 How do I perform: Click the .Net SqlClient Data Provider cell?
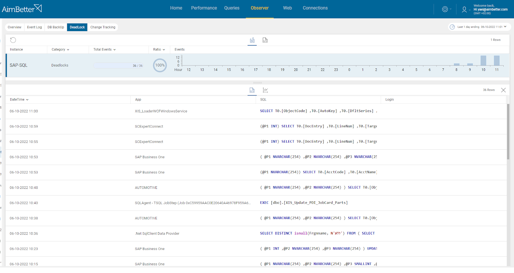click(157, 233)
